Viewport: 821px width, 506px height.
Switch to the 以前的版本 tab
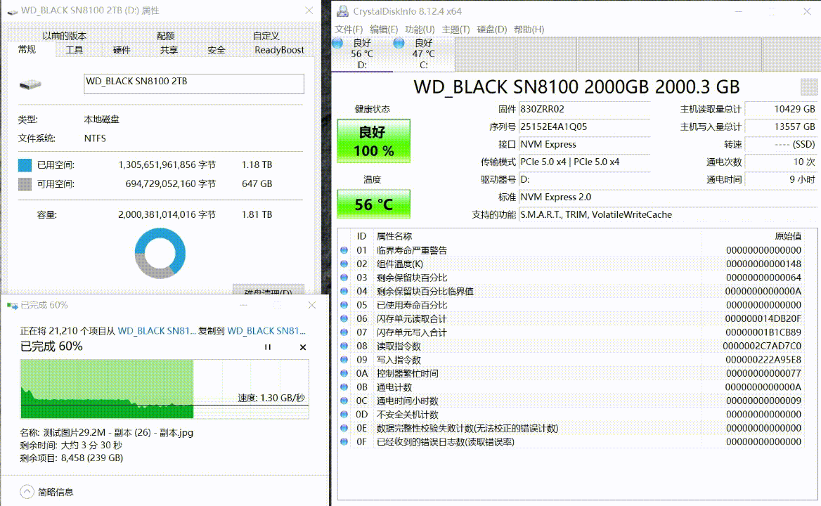tap(65, 36)
